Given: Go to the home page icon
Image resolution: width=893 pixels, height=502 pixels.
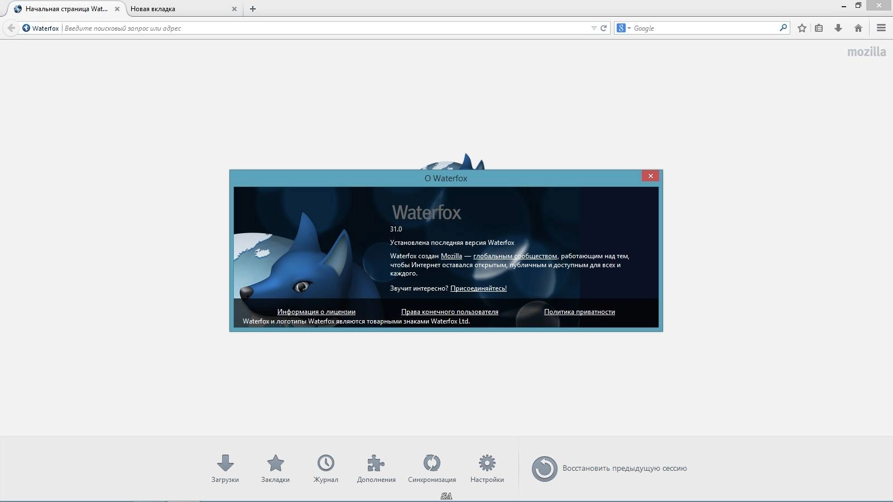Looking at the screenshot, I should pos(858,28).
